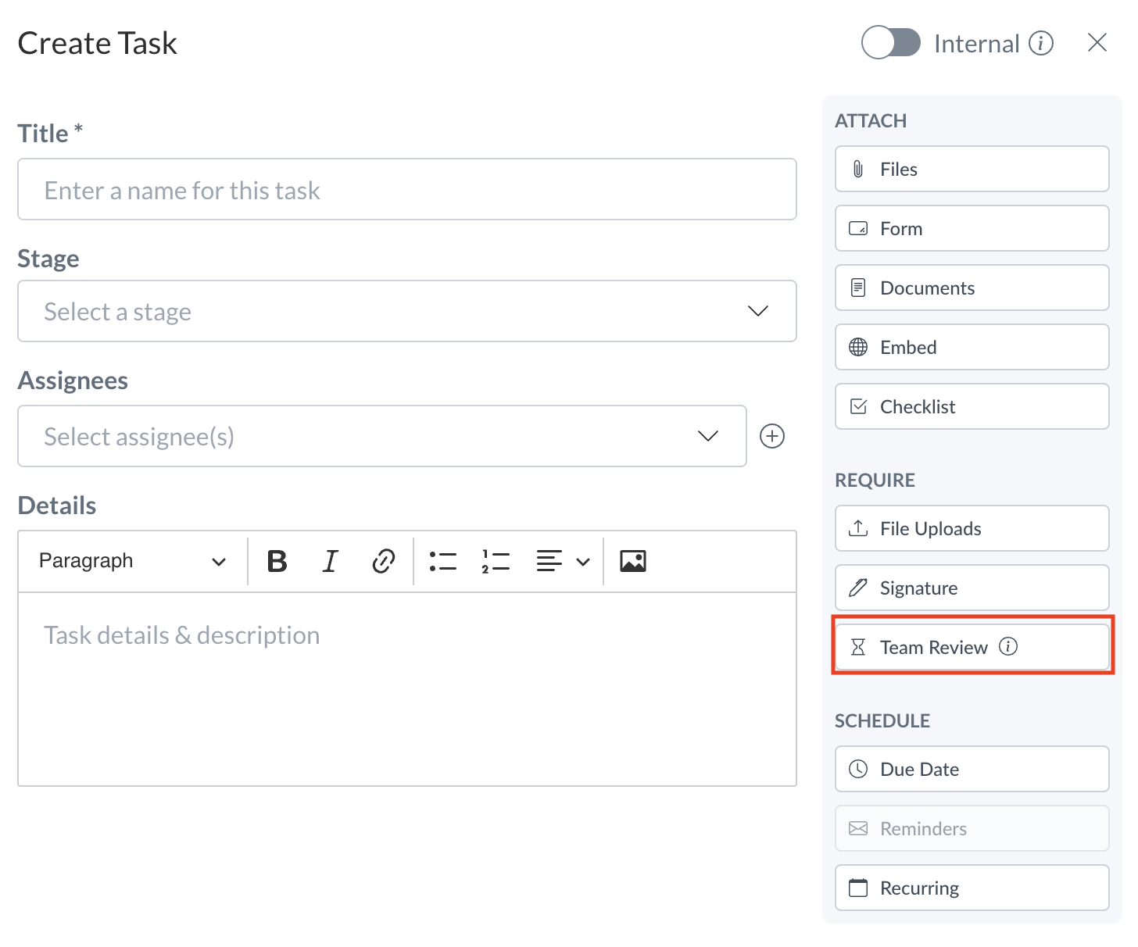
Task: Insert a link using the toolbar icon
Action: pos(383,561)
